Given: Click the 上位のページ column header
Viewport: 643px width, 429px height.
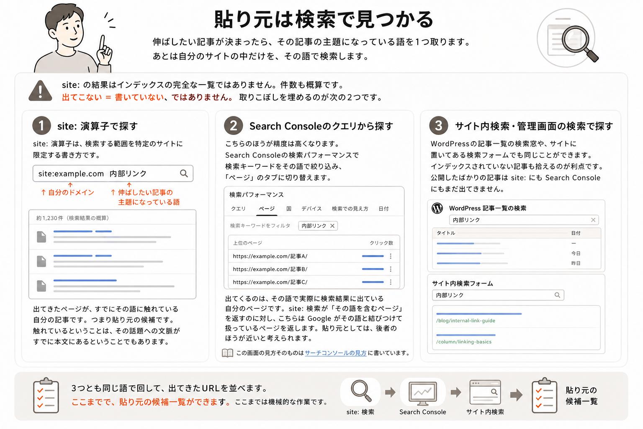Looking at the screenshot, I should pyautogui.click(x=247, y=243).
